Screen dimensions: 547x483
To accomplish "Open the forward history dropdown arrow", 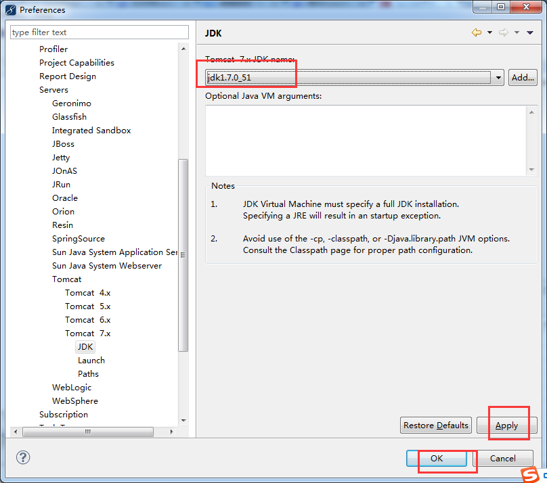I will [x=517, y=32].
